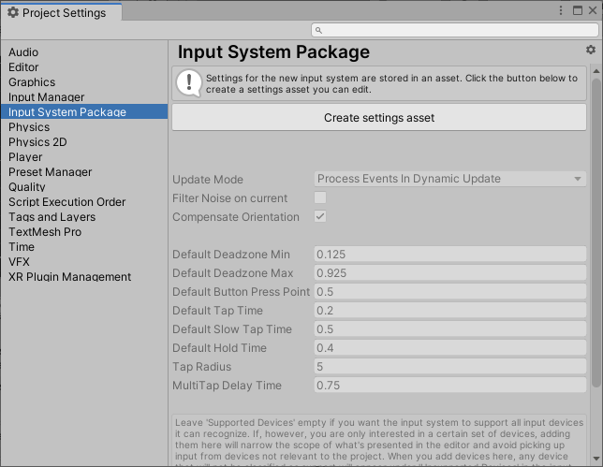603x467 pixels.
Task: Click the settings gear icon beside Input System Package title
Action: click(591, 50)
